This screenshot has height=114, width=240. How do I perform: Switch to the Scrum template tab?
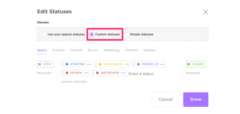coord(93,50)
